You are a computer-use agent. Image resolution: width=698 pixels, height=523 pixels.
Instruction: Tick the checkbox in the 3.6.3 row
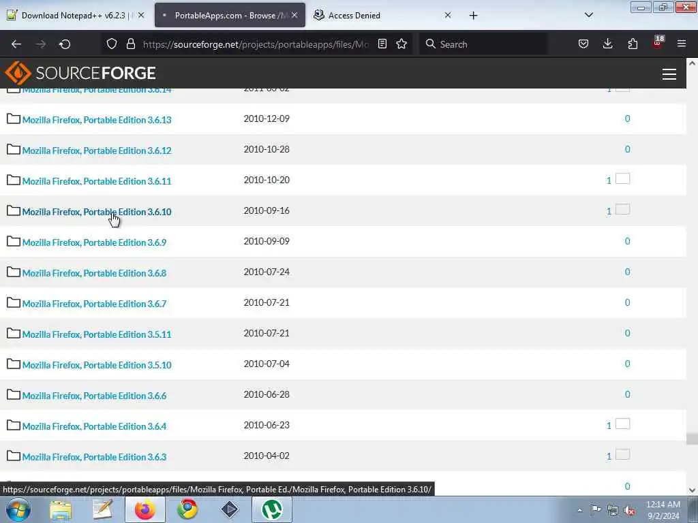coord(623,454)
